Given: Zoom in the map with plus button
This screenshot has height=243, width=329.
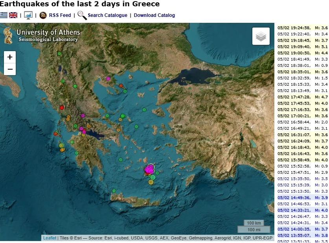Looking at the screenshot, I should pyautogui.click(x=10, y=57).
